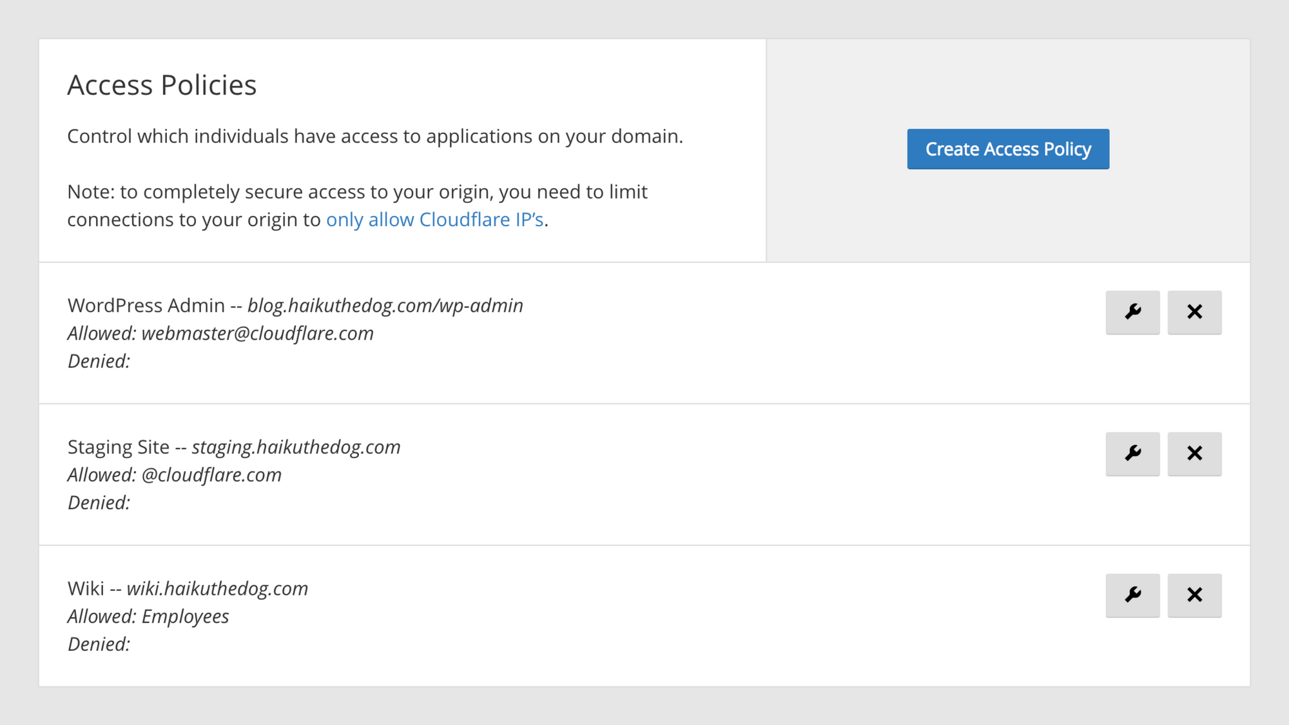Click the Denied line under WordPress Admin
The image size is (1289, 725).
click(x=99, y=361)
